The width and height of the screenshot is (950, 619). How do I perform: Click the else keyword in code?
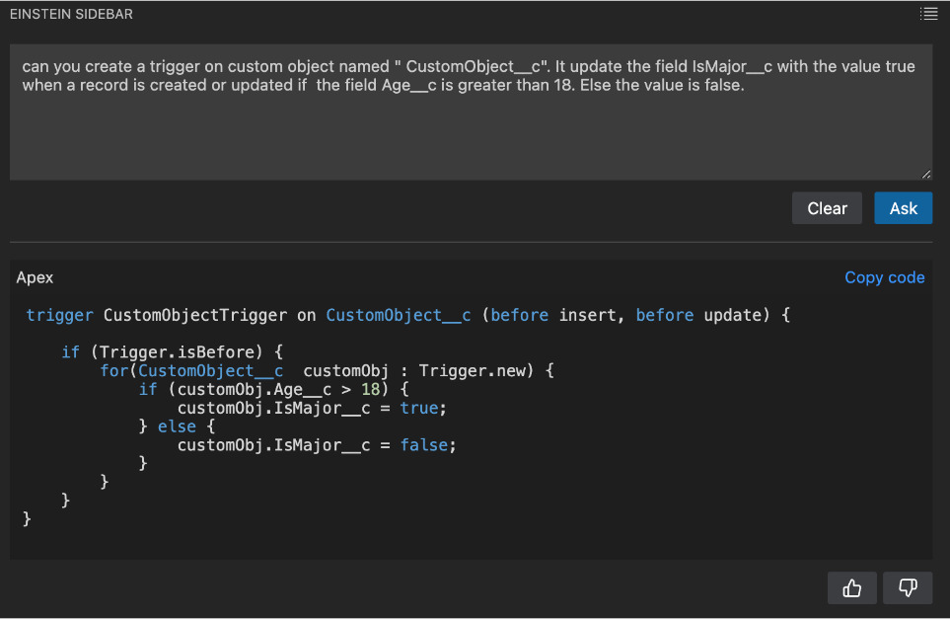coord(177,426)
